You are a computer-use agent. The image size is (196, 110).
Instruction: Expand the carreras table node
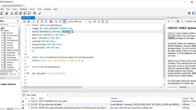click(x=2, y=43)
